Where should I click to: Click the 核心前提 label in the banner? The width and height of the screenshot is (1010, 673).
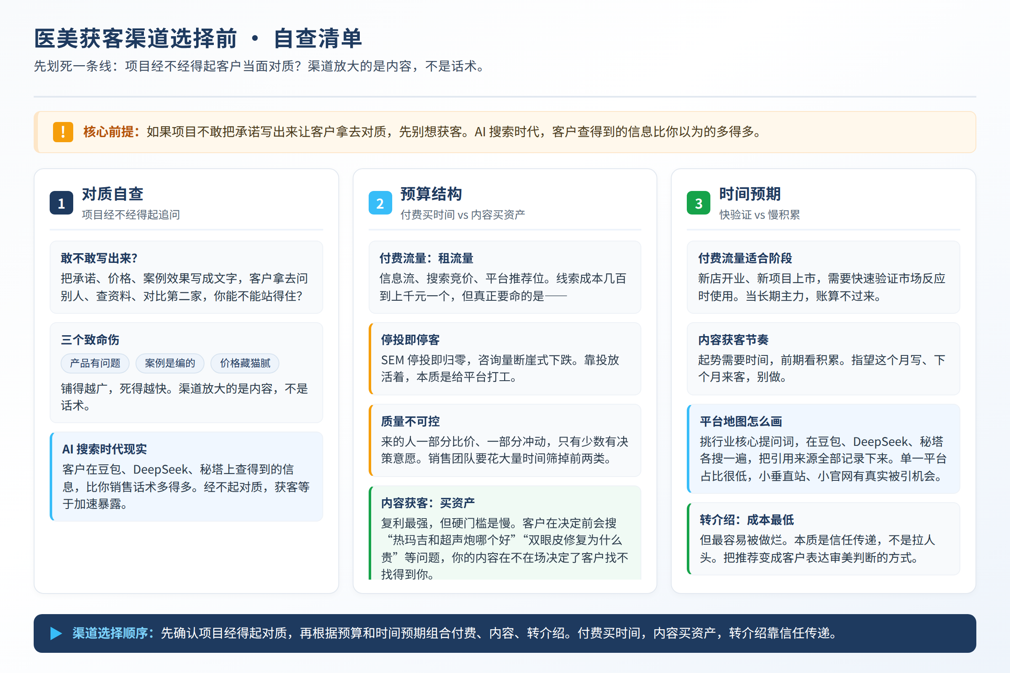[x=112, y=132]
